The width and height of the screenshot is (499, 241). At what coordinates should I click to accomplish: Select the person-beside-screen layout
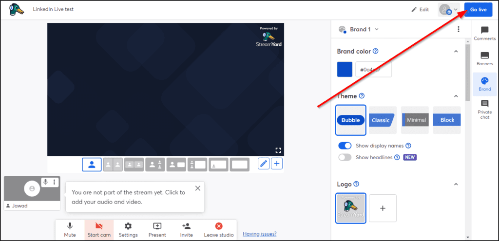click(x=176, y=165)
